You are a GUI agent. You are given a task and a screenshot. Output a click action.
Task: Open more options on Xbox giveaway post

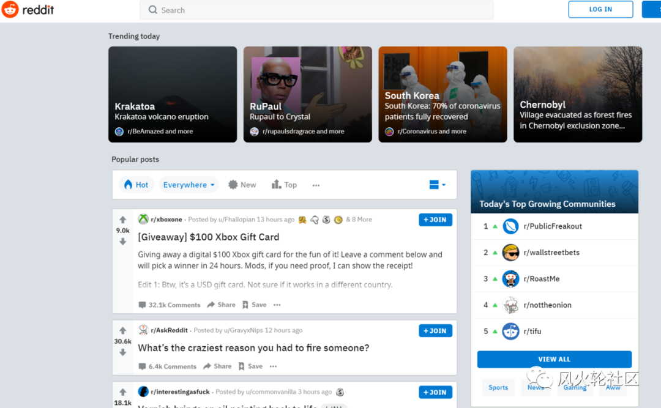tap(277, 305)
